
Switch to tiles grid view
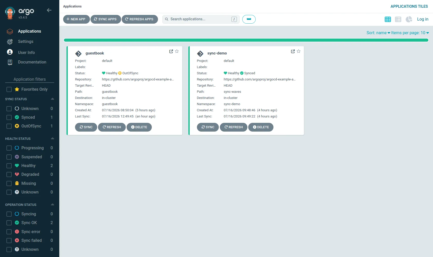pos(388,19)
